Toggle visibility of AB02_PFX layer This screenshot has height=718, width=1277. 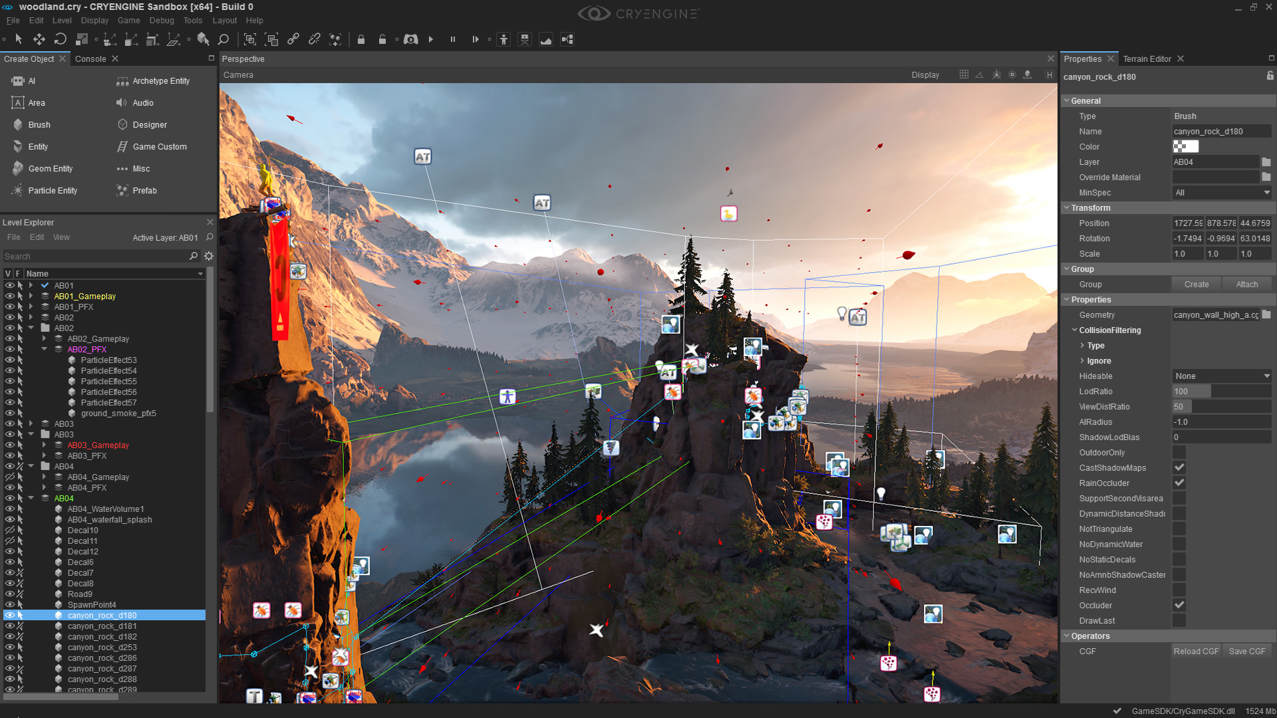click(8, 349)
